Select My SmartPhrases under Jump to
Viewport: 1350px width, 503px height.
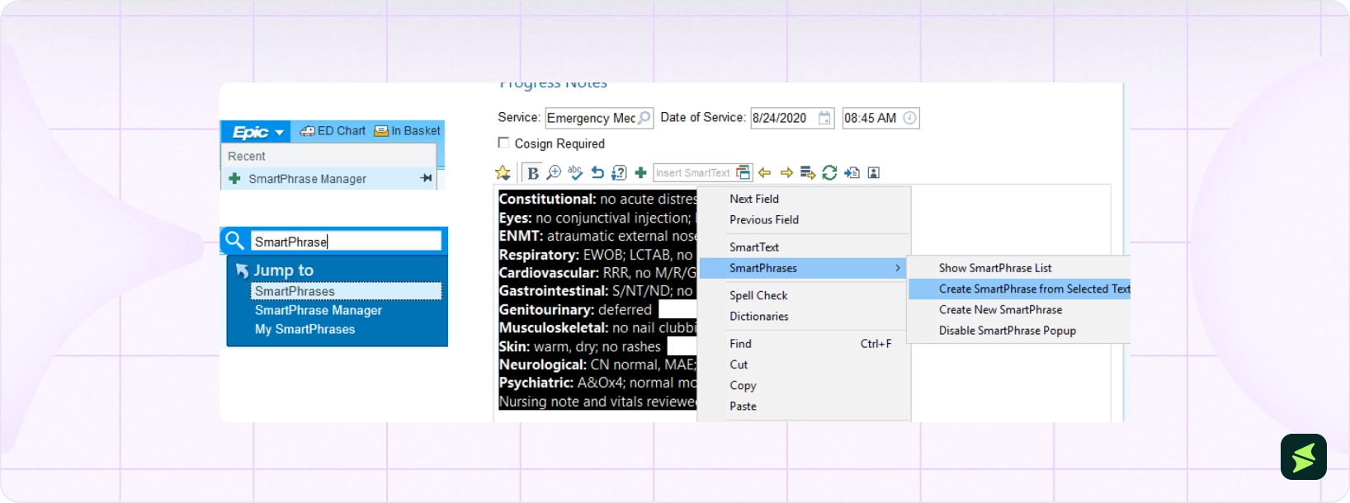tap(304, 329)
